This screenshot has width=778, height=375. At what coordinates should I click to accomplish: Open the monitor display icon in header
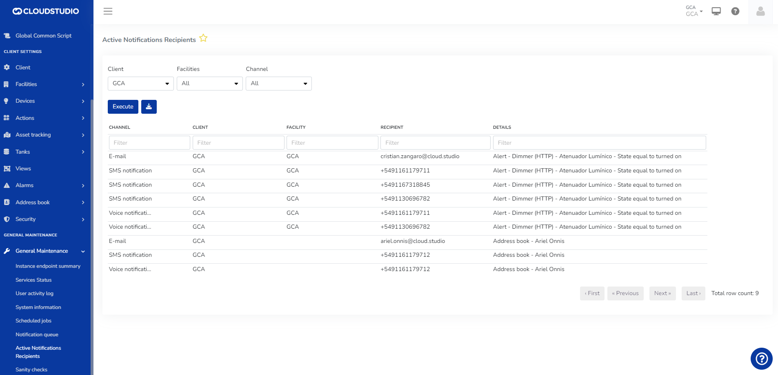716,11
